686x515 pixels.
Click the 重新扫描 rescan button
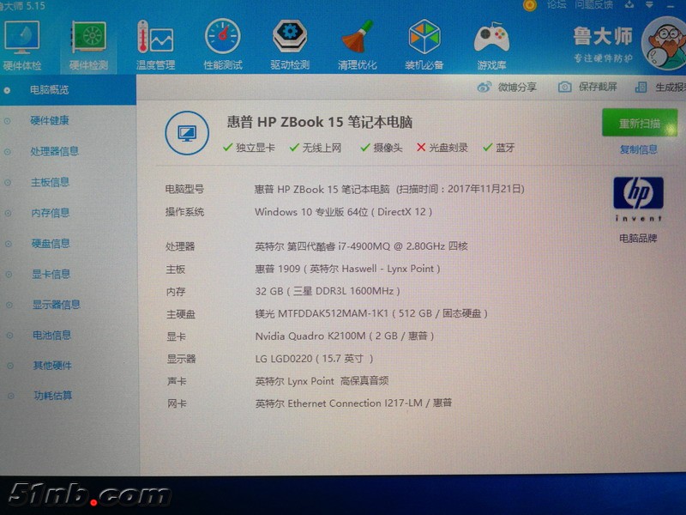point(639,124)
